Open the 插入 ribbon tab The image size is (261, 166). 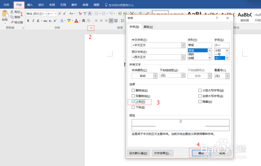(30, 4)
